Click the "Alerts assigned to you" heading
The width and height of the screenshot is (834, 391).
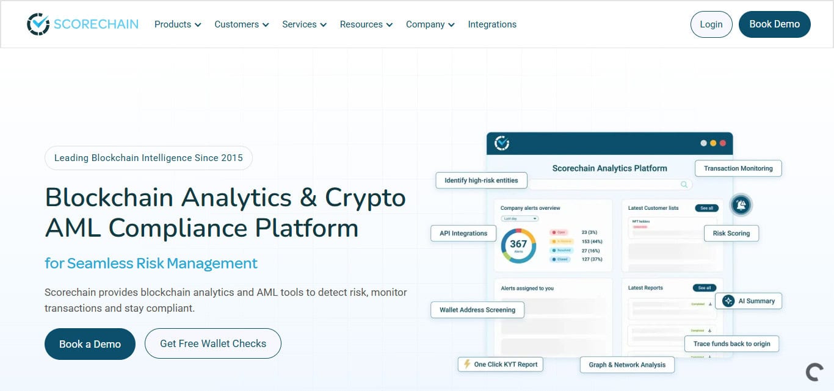528,288
